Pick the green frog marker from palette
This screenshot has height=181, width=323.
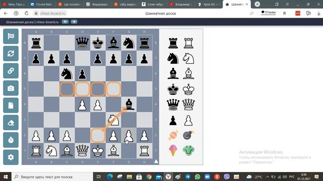pyautogui.click(x=188, y=150)
